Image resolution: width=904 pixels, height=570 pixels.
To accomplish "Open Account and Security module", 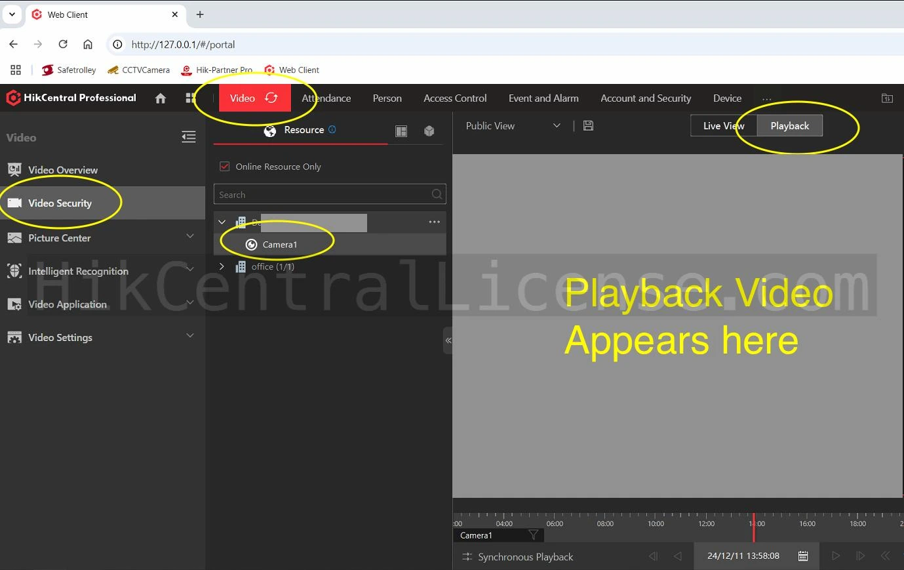I will (646, 98).
